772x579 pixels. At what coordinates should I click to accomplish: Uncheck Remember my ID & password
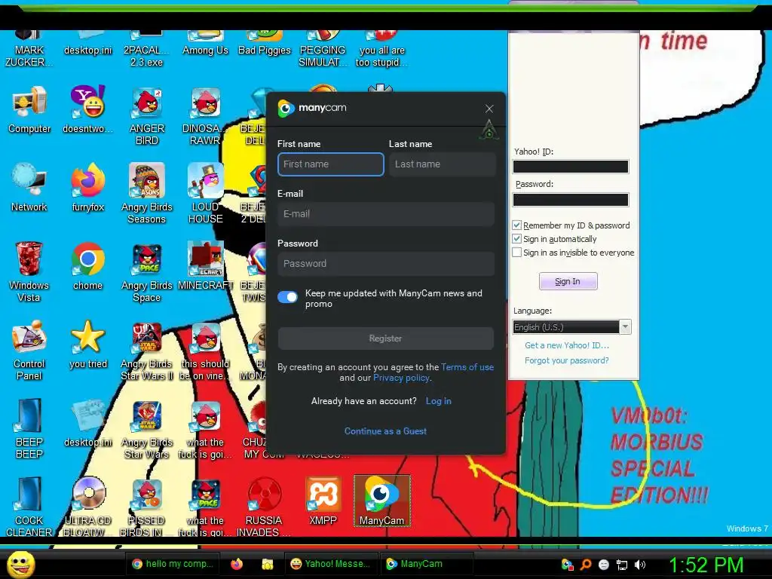pos(516,225)
